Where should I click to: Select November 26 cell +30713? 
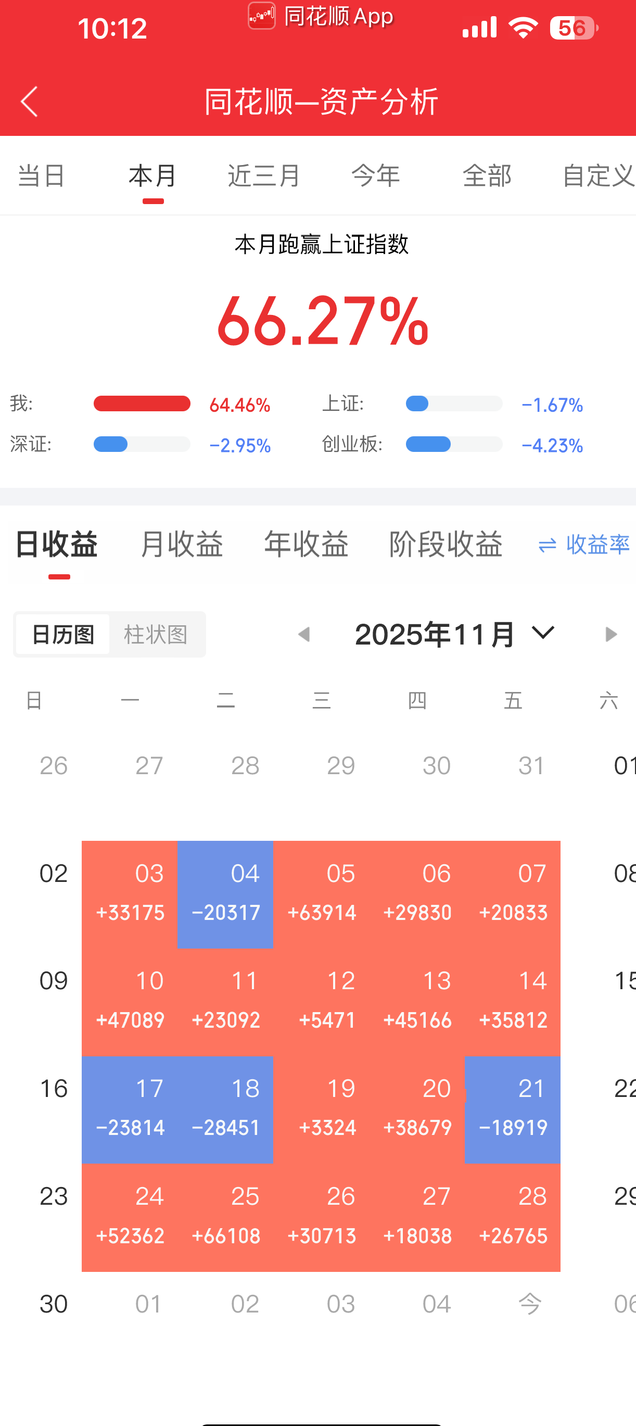[321, 1217]
